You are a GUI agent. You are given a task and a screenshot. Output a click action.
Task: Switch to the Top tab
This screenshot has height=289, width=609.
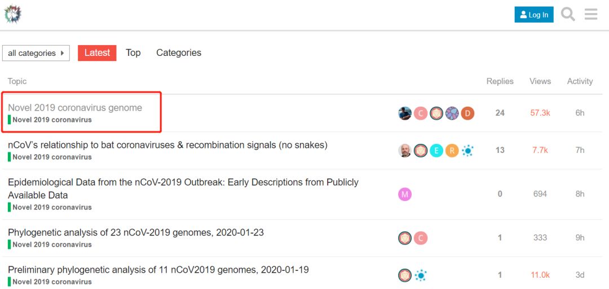pos(133,53)
